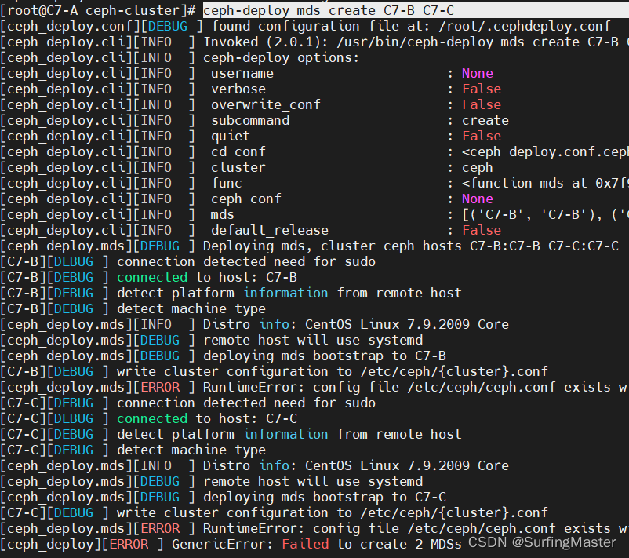
Task: Click the 'None' value on the username row
Action: point(478,74)
